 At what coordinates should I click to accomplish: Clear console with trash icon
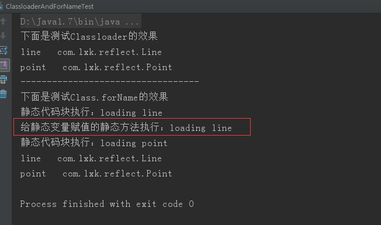point(4,94)
